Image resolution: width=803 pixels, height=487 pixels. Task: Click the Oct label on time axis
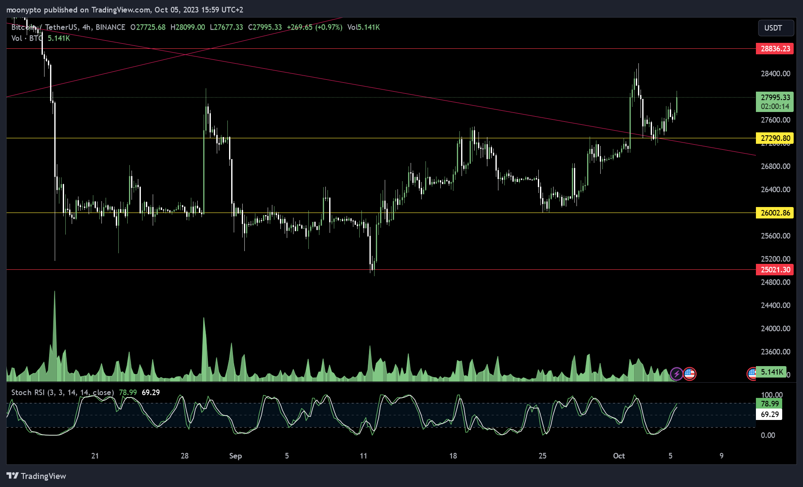[619, 456]
